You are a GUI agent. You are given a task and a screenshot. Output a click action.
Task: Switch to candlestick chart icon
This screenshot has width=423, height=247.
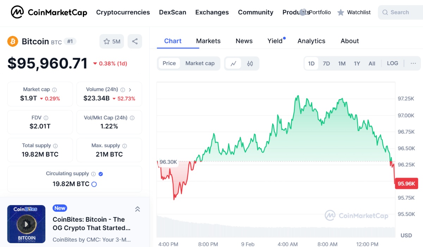pos(250,64)
